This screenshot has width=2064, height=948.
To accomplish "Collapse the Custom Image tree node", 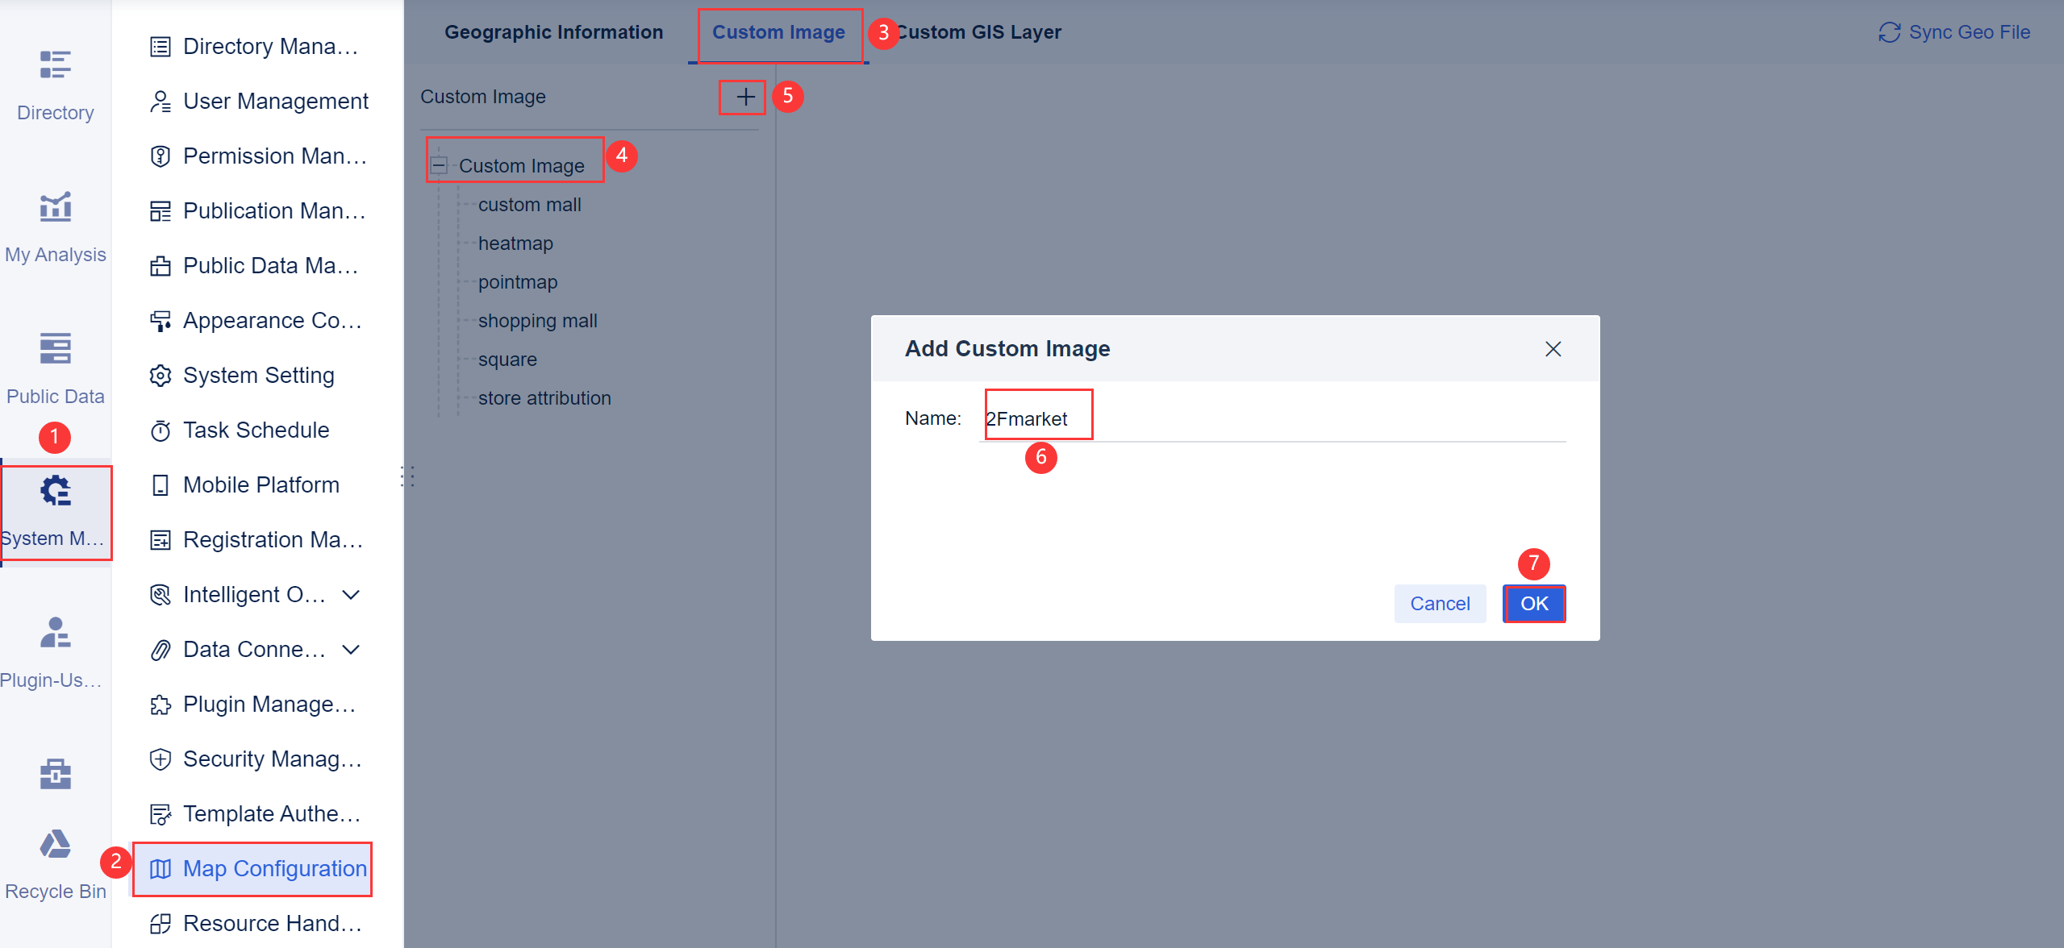I will point(440,165).
